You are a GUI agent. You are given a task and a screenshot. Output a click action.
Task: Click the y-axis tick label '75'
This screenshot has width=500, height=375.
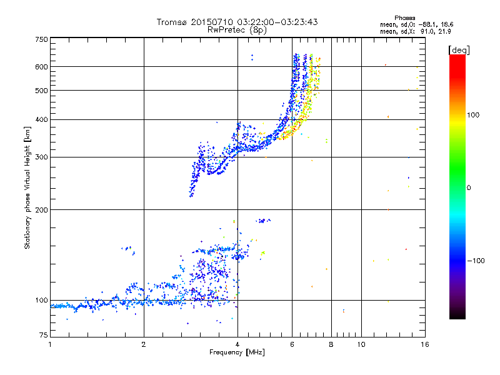coord(44,335)
